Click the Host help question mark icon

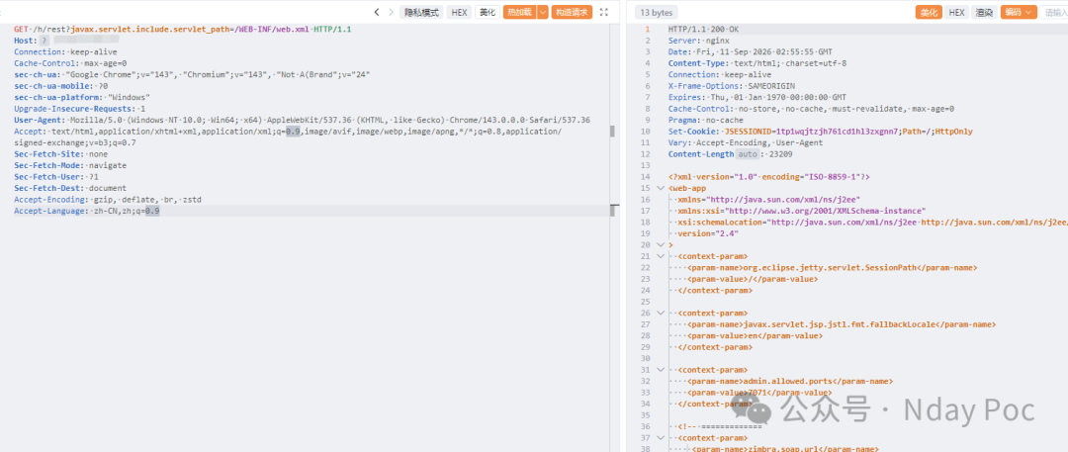[44, 41]
